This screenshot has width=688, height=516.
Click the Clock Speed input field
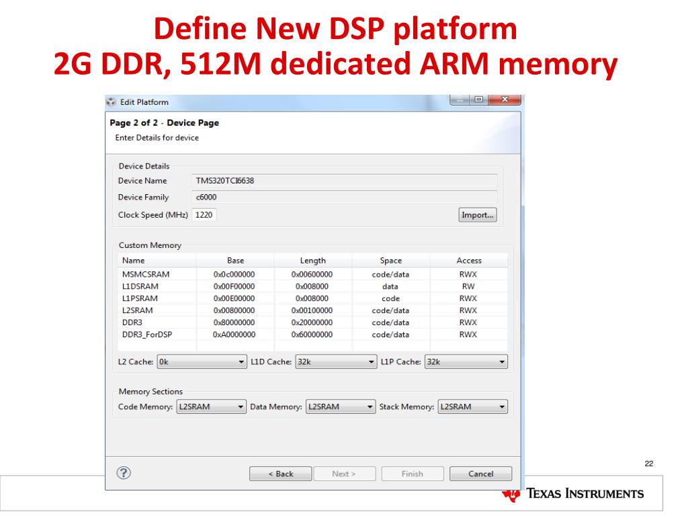[204, 215]
